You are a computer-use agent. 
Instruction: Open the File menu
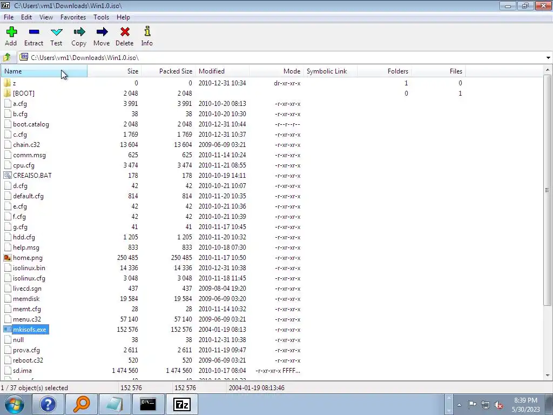click(x=9, y=17)
